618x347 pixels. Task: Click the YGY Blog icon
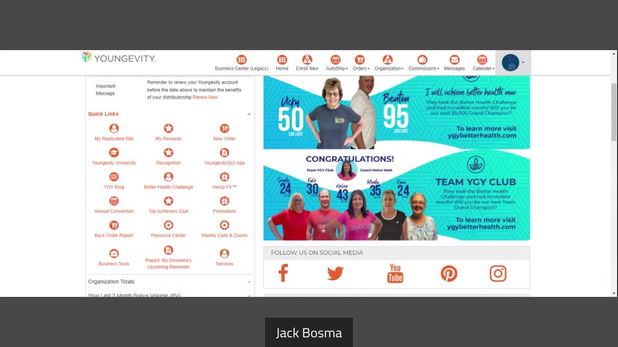[x=114, y=177]
